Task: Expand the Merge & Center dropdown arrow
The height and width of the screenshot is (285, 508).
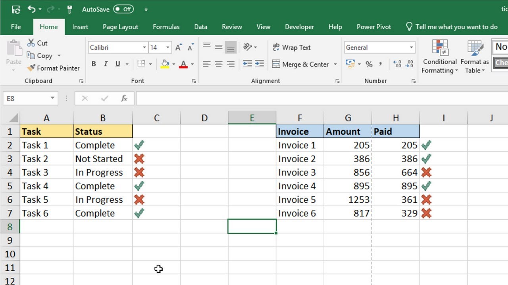Action: (335, 64)
